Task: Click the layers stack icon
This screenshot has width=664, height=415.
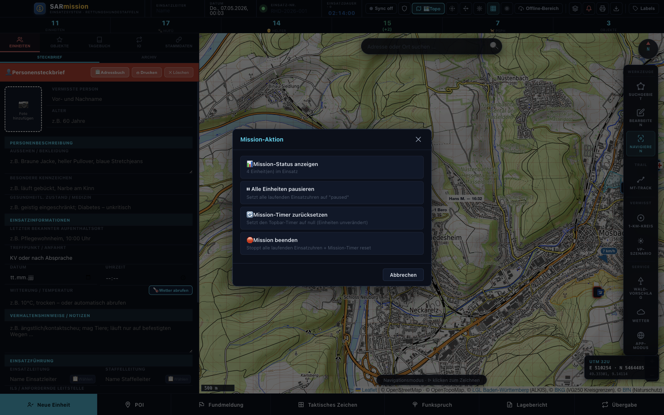Action: (x=575, y=8)
